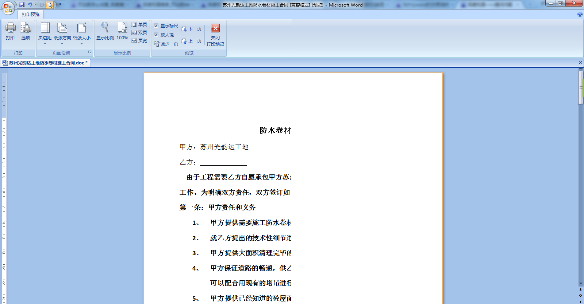Click the 打印 printer icon
Viewport: 584px width, 304px height.
[x=10, y=31]
